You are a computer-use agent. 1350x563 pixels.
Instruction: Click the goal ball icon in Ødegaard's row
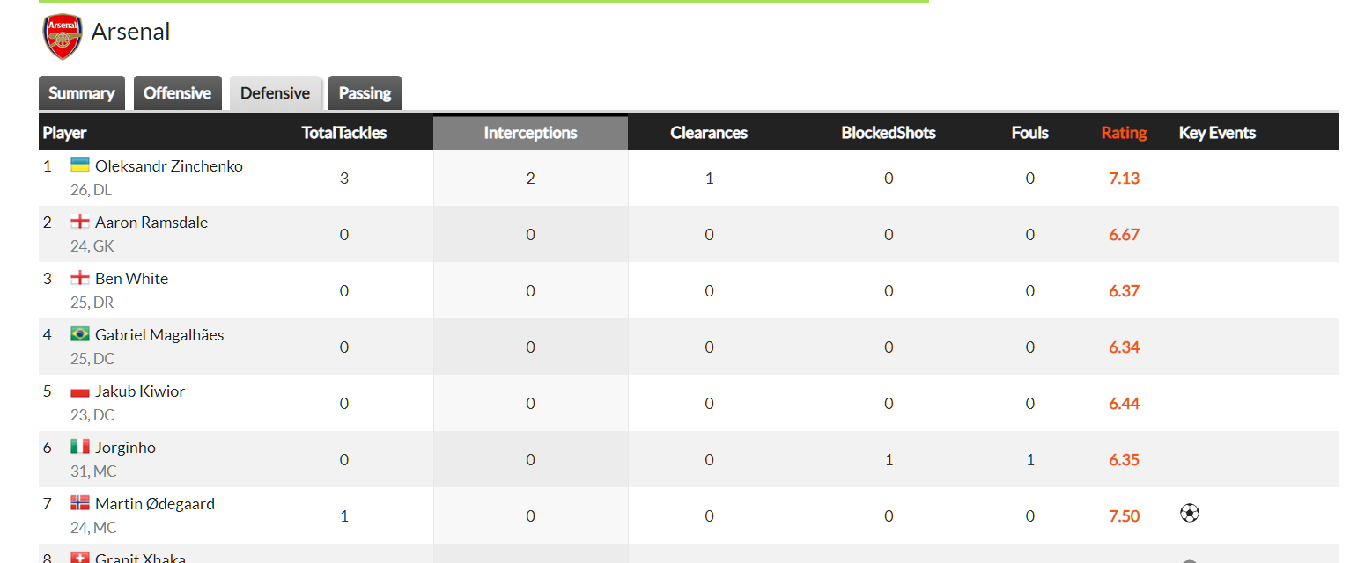tap(1190, 513)
